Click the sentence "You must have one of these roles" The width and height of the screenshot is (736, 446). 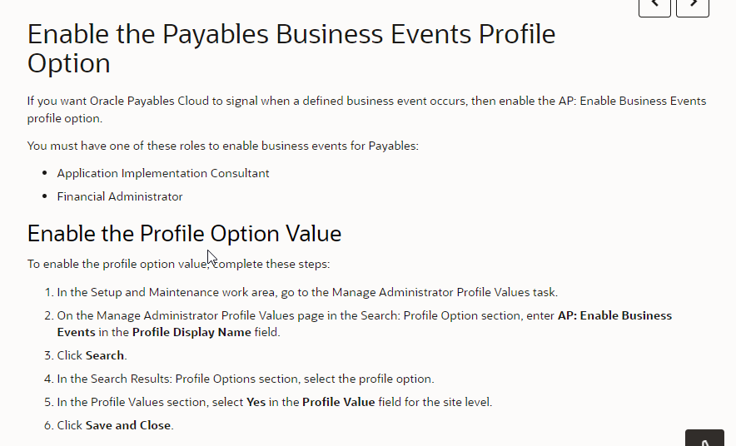[223, 146]
